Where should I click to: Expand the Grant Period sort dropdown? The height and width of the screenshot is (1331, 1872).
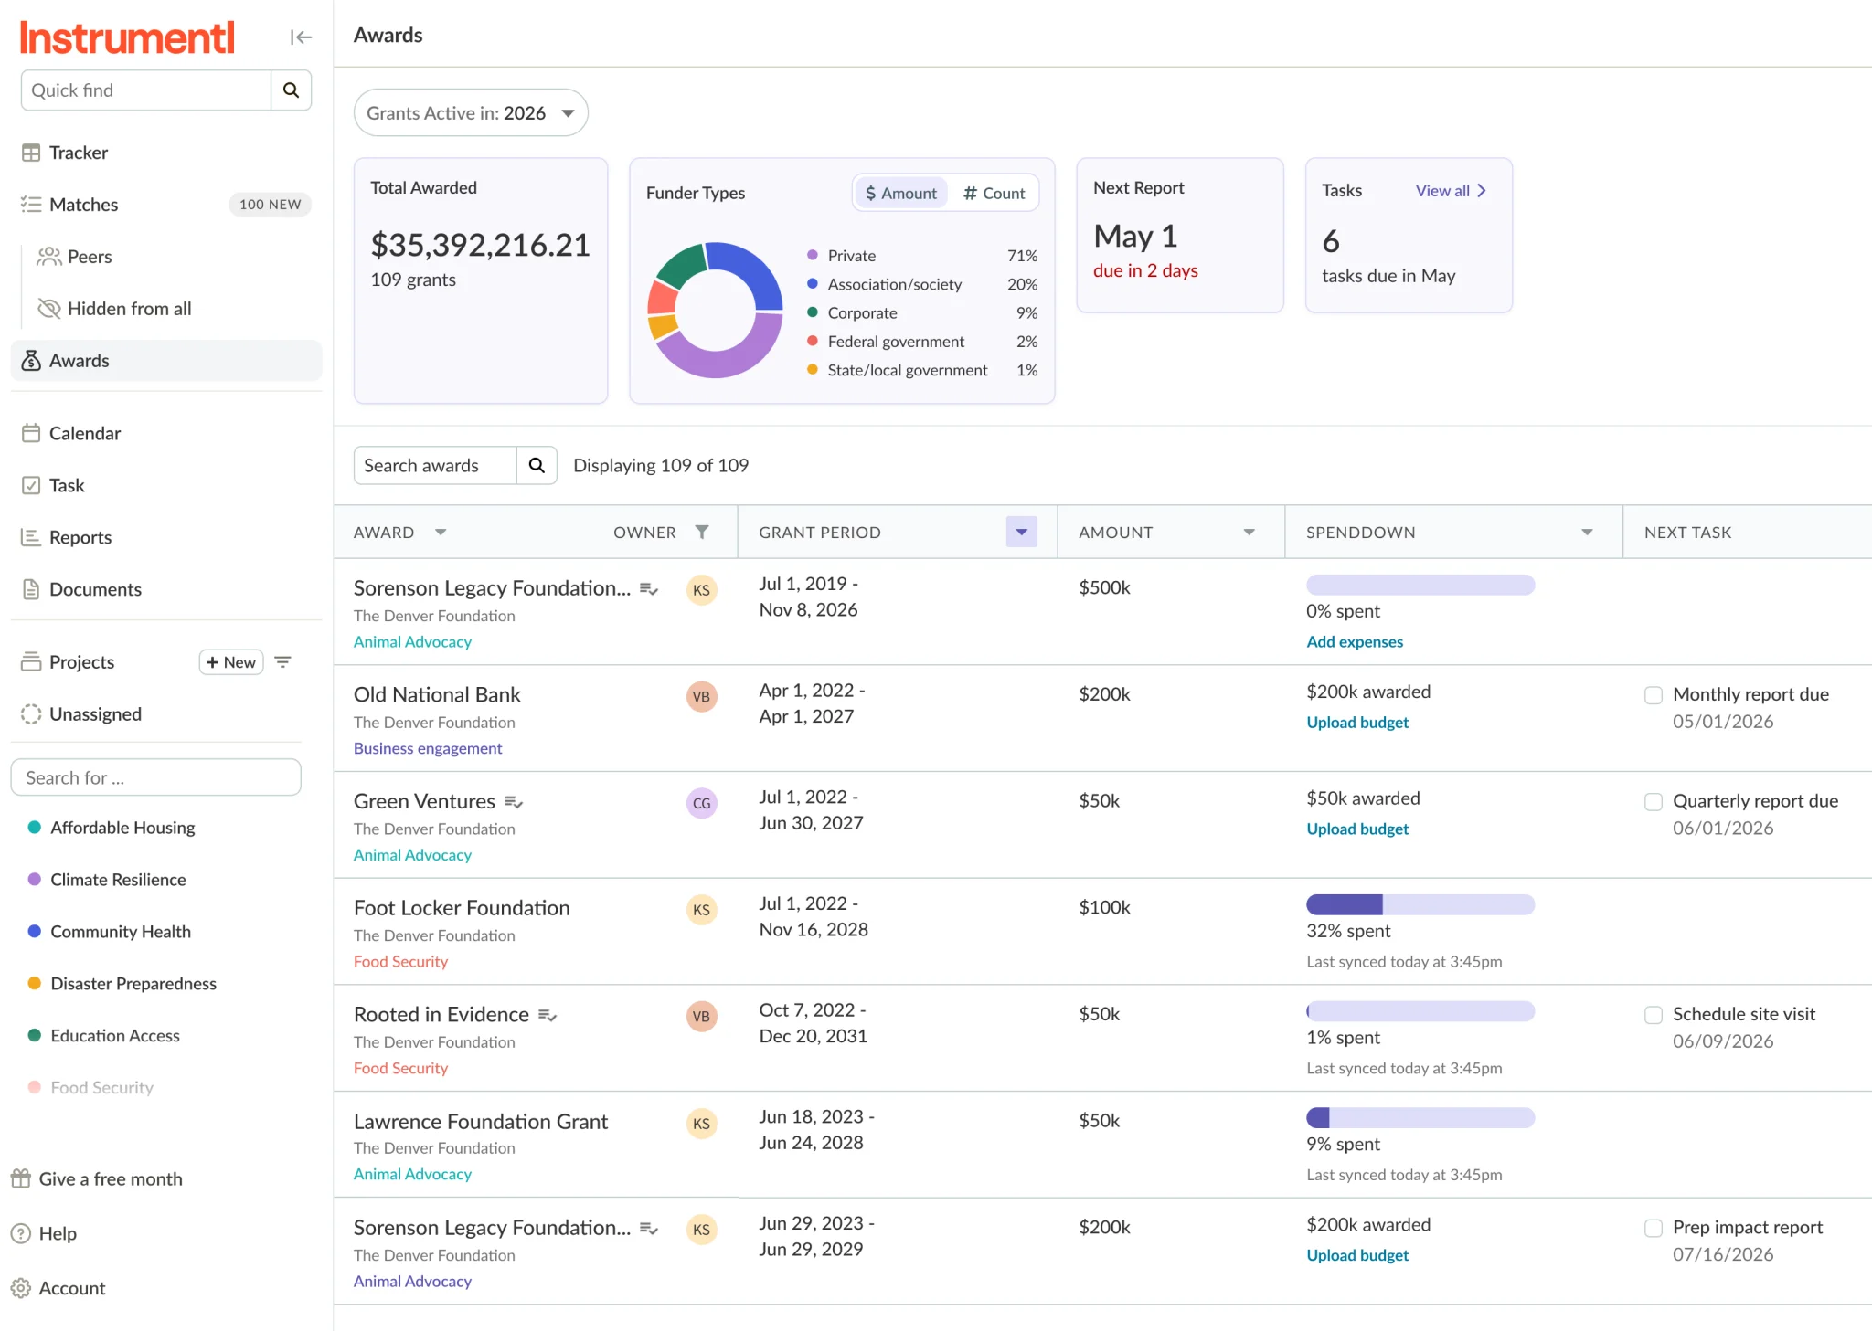(x=1021, y=532)
